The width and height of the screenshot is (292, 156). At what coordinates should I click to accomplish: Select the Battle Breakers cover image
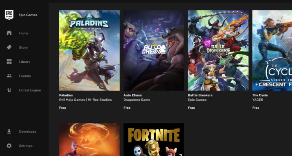coord(218,50)
